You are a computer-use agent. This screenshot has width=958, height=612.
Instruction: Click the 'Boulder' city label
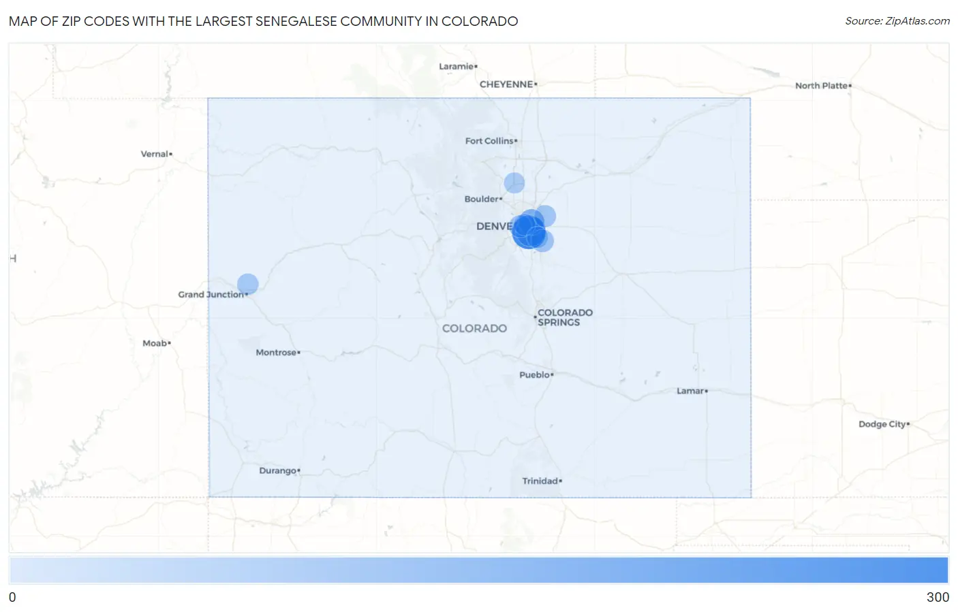[481, 199]
